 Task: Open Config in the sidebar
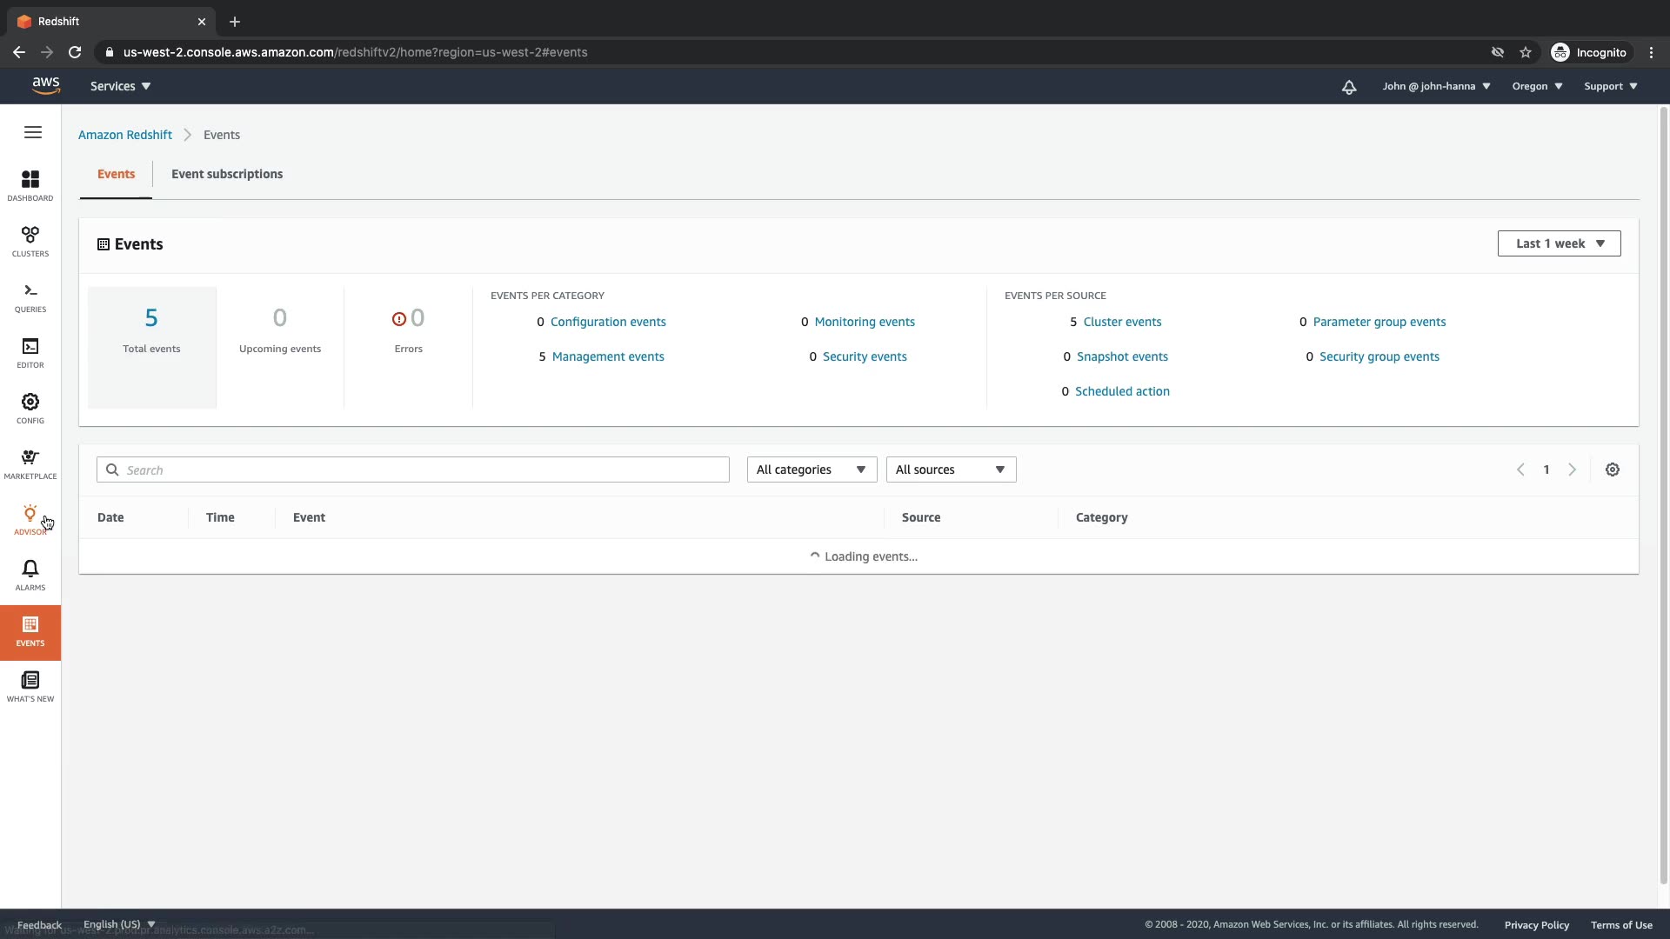coord(30,408)
